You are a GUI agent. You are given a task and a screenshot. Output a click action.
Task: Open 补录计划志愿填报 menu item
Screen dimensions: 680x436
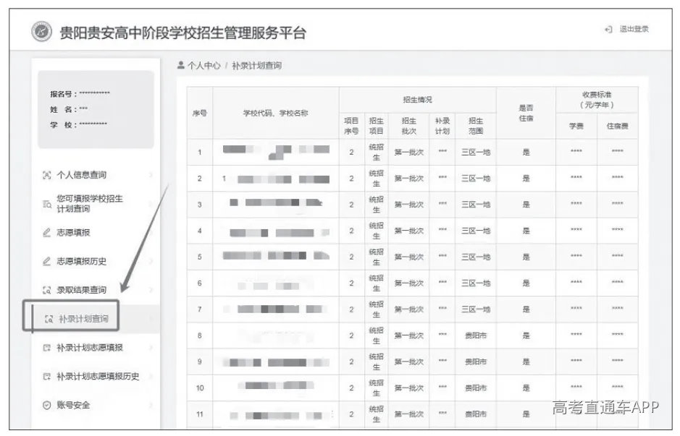tap(90, 348)
